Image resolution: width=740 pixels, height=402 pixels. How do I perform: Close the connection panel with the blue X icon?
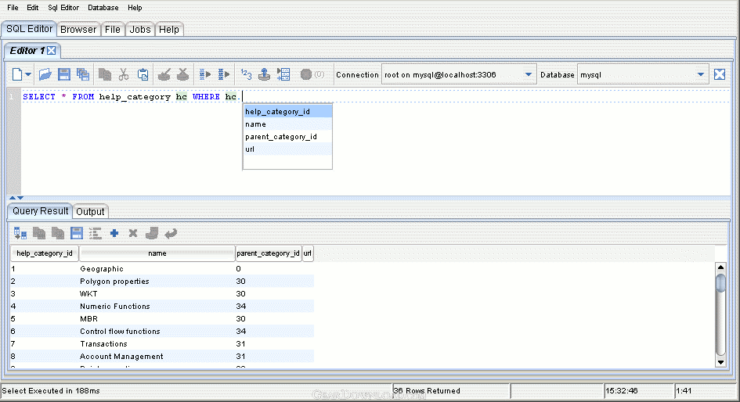[719, 74]
